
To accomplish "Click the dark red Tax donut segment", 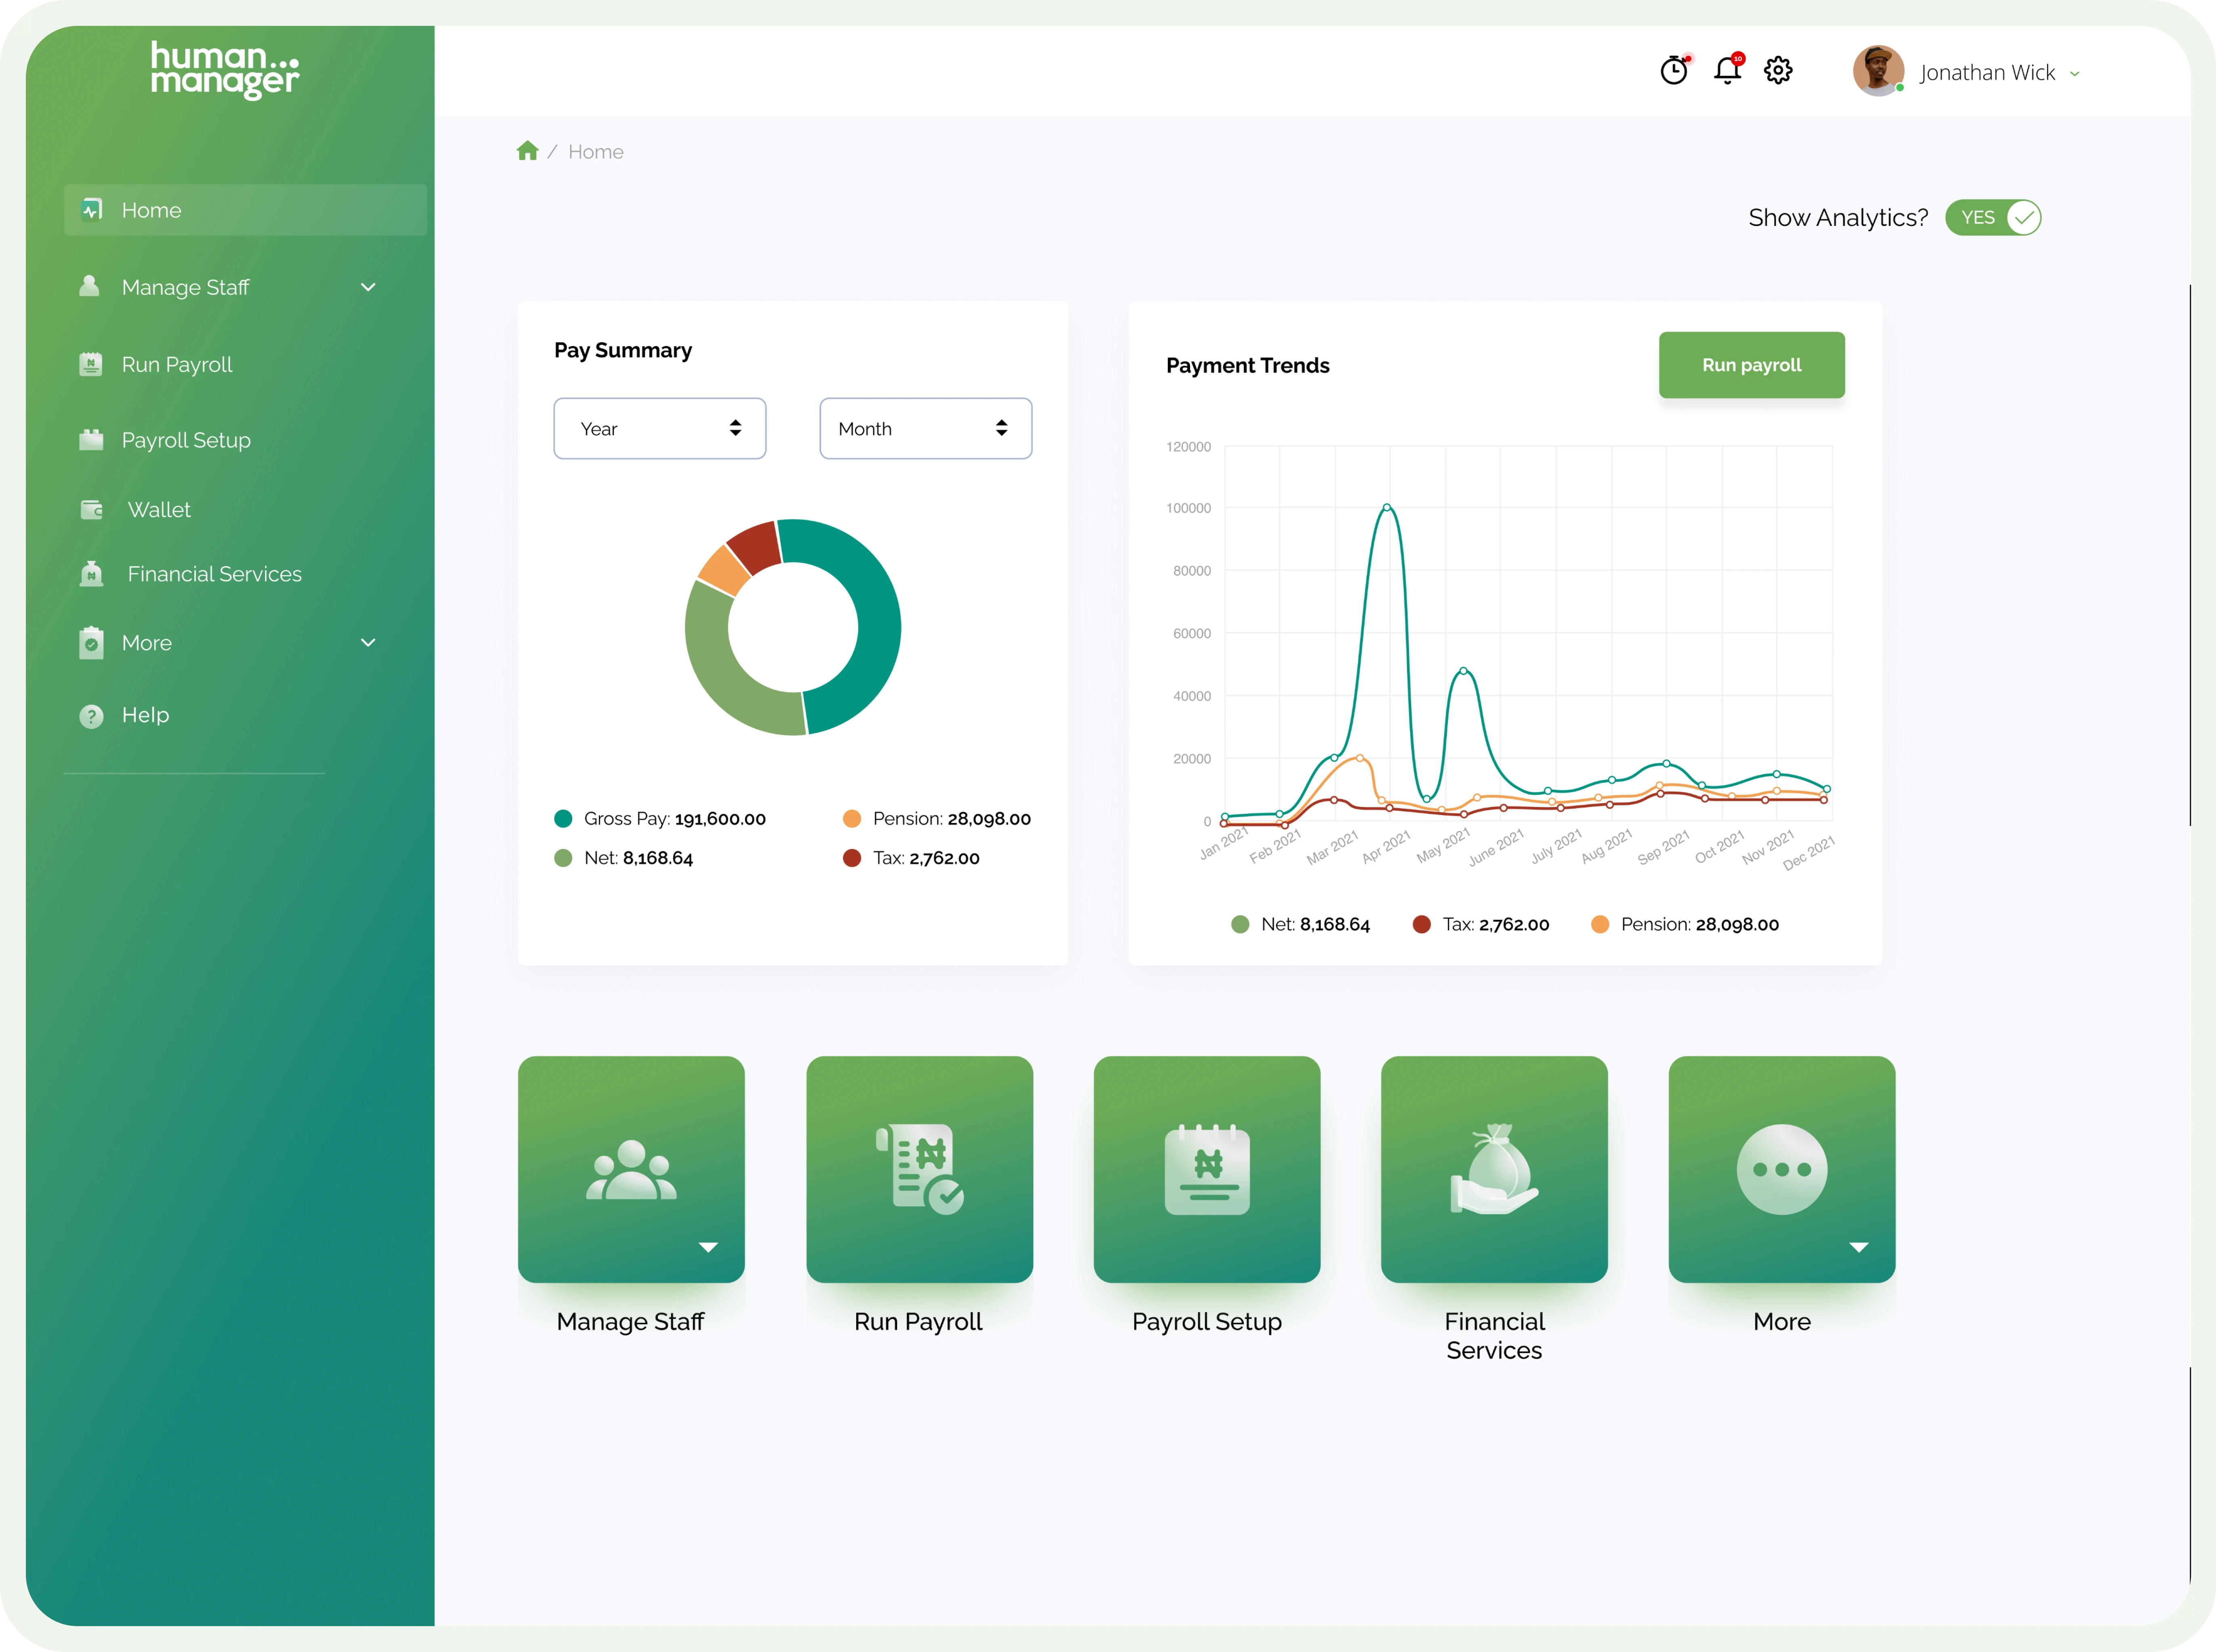I will pyautogui.click(x=756, y=546).
